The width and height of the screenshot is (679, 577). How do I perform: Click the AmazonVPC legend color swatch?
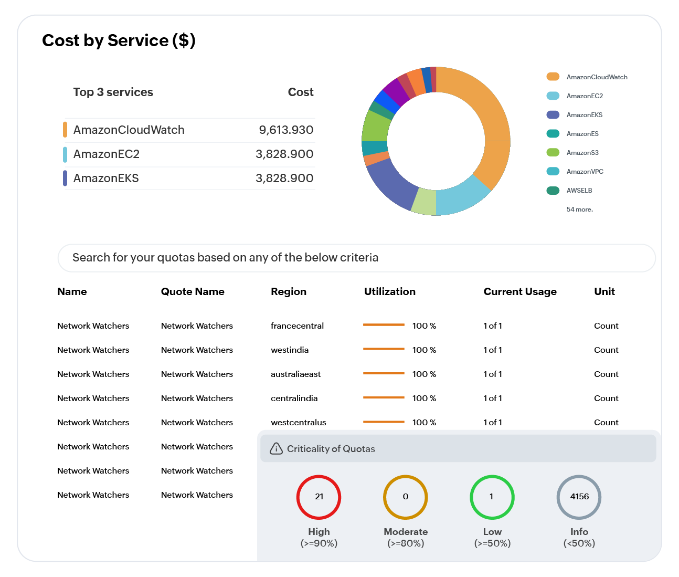[553, 171]
